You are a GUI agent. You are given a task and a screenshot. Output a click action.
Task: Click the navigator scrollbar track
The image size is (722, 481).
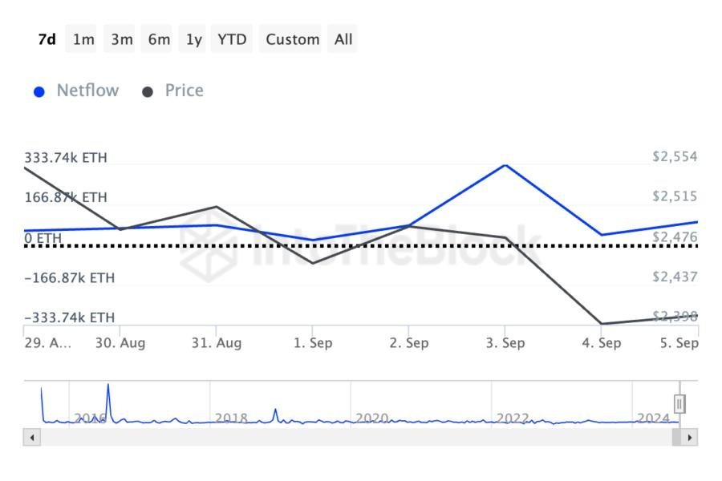(x=353, y=438)
